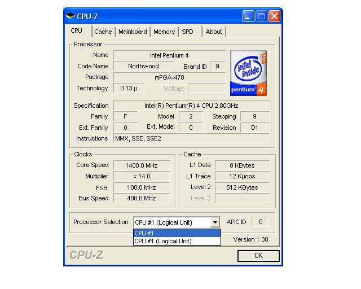This screenshot has height=289, width=361.
Task: Click the CPU-Z window title text
Action: point(87,16)
